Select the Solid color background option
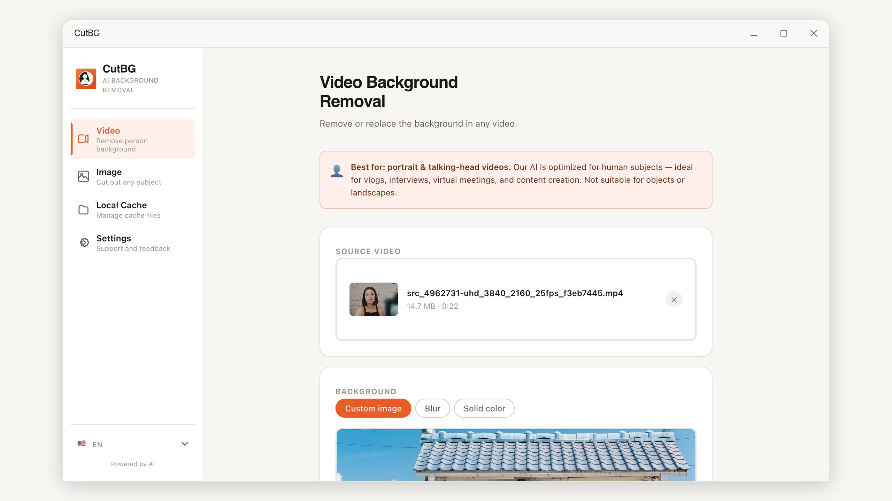This screenshot has width=892, height=501. pos(484,408)
